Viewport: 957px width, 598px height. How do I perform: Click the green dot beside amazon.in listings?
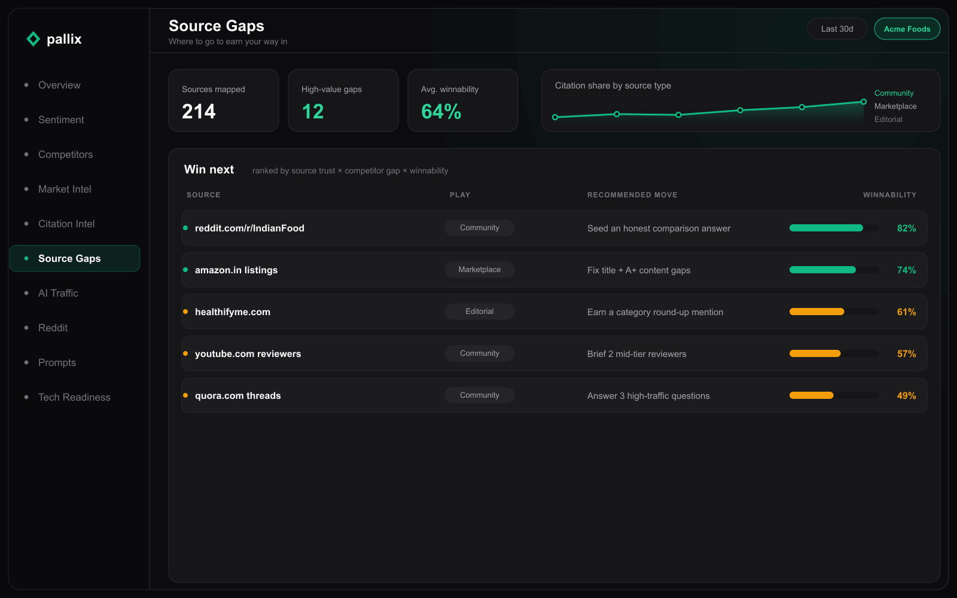pyautogui.click(x=185, y=270)
